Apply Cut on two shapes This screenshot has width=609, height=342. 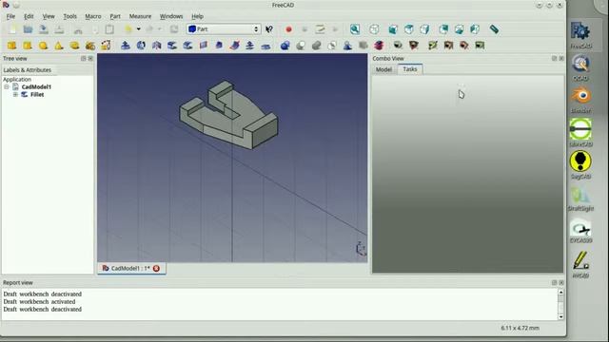[x=301, y=46]
